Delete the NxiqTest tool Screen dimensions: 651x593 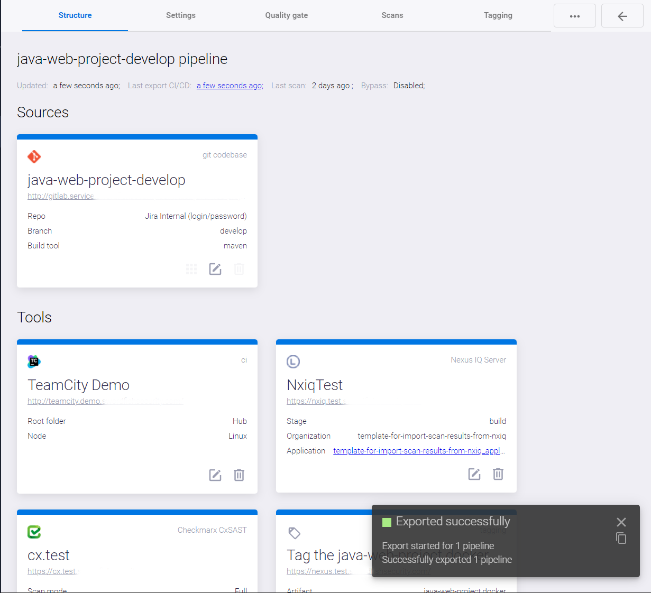point(498,474)
